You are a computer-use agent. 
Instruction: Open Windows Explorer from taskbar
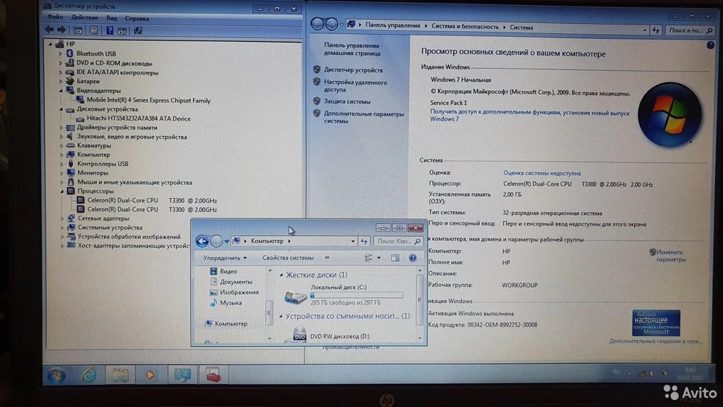(x=120, y=375)
